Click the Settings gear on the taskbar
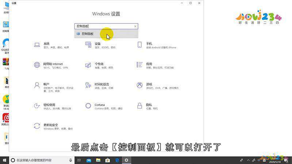Viewport: 292px width, 164px height. pos(126,160)
